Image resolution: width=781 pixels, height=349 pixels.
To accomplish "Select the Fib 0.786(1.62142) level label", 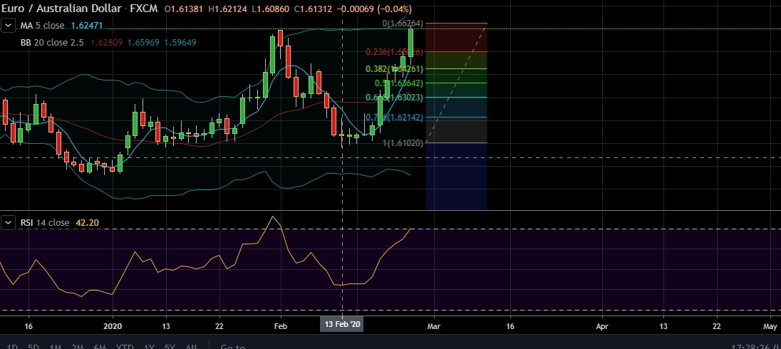I will pyautogui.click(x=395, y=118).
